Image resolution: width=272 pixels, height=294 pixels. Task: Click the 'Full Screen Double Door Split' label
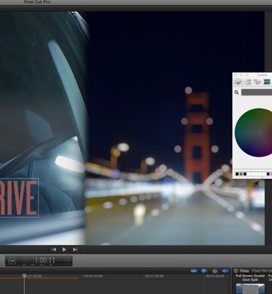(x=250, y=278)
